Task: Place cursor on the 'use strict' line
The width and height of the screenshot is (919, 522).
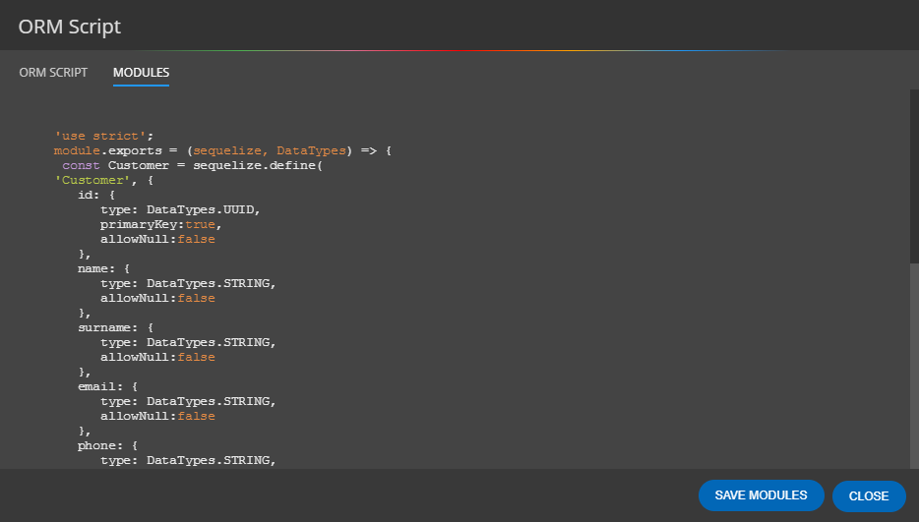Action: pyautogui.click(x=105, y=136)
